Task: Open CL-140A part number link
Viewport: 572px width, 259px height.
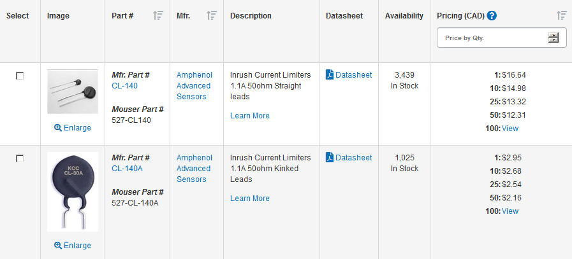Action: (127, 168)
